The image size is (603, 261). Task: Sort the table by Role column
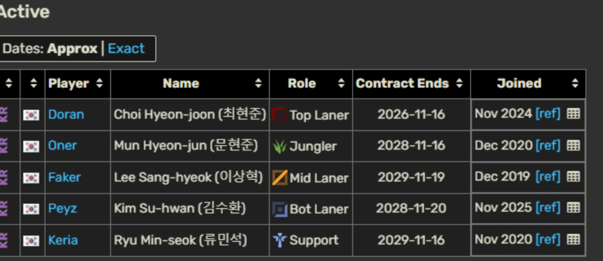341,83
